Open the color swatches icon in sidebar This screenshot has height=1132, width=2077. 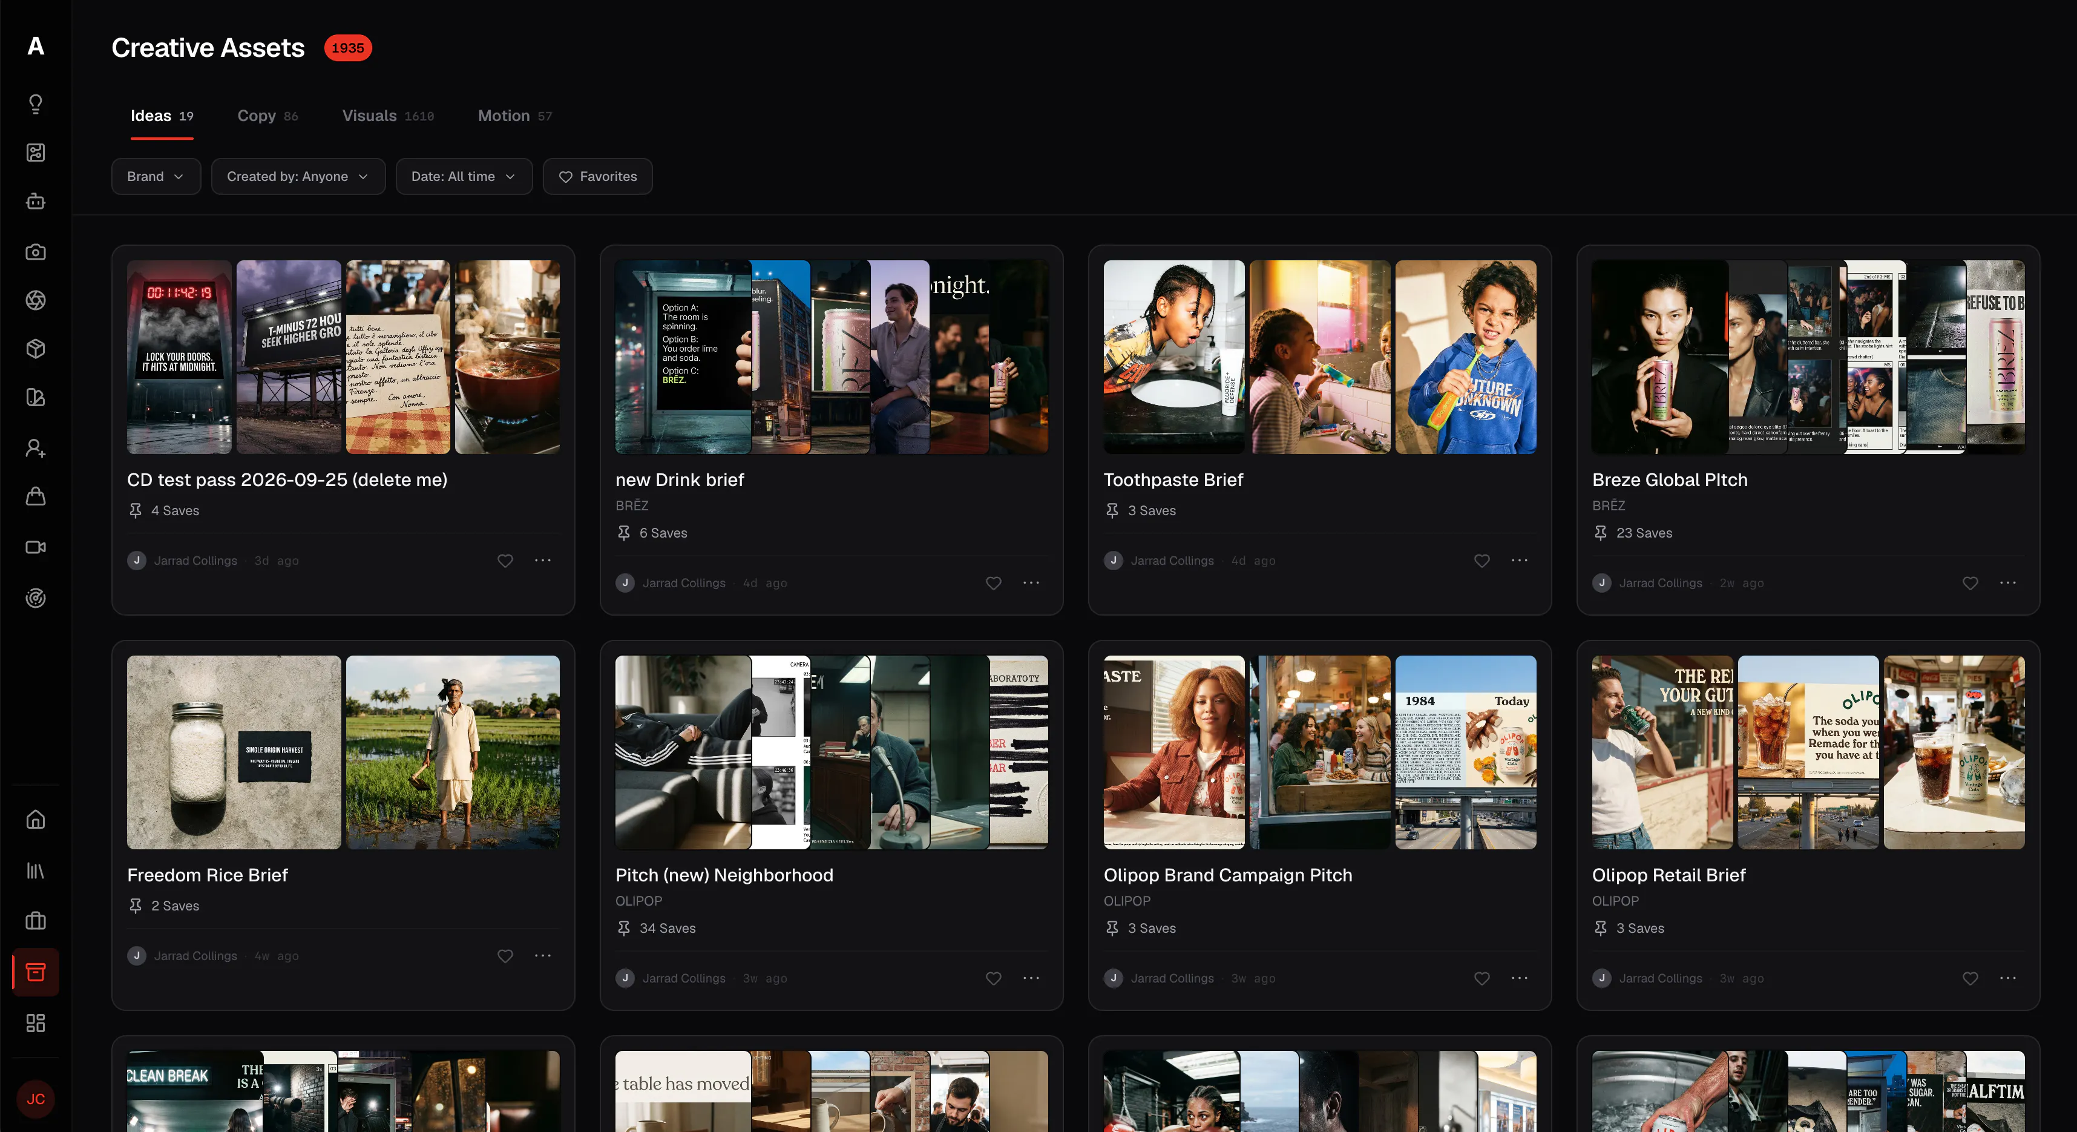tap(36, 398)
